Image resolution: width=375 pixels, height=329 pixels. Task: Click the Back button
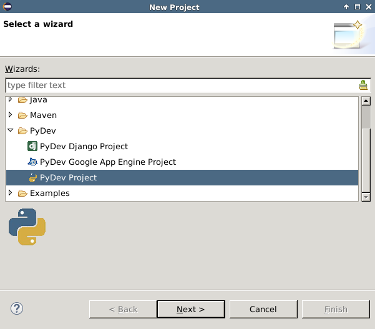pyautogui.click(x=123, y=310)
